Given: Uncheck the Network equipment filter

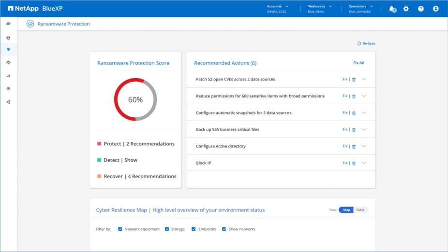Looking at the screenshot, I should coord(120,229).
